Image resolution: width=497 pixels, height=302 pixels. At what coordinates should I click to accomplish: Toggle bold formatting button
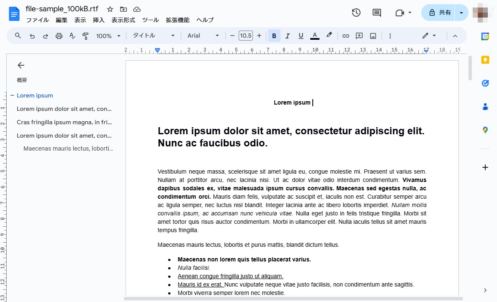274,36
